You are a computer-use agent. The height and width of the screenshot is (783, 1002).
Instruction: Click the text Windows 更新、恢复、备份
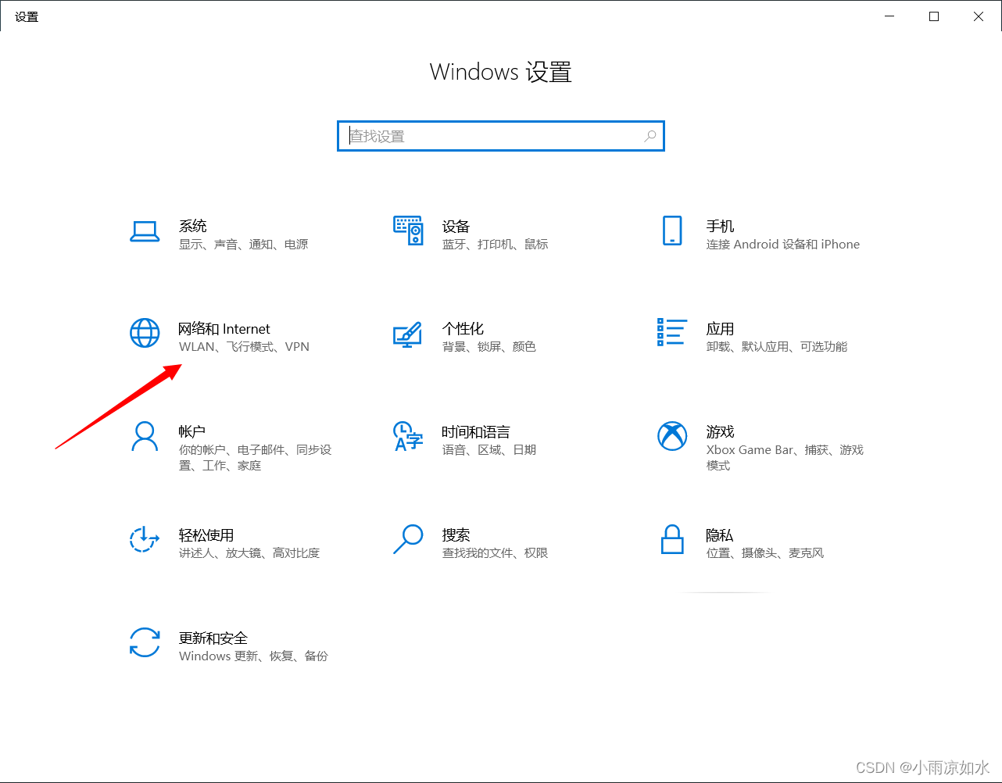pos(253,656)
